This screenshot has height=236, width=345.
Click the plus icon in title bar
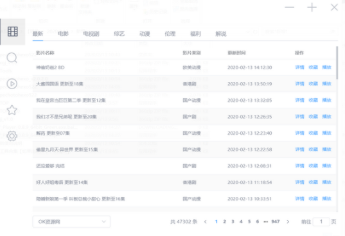312,8
